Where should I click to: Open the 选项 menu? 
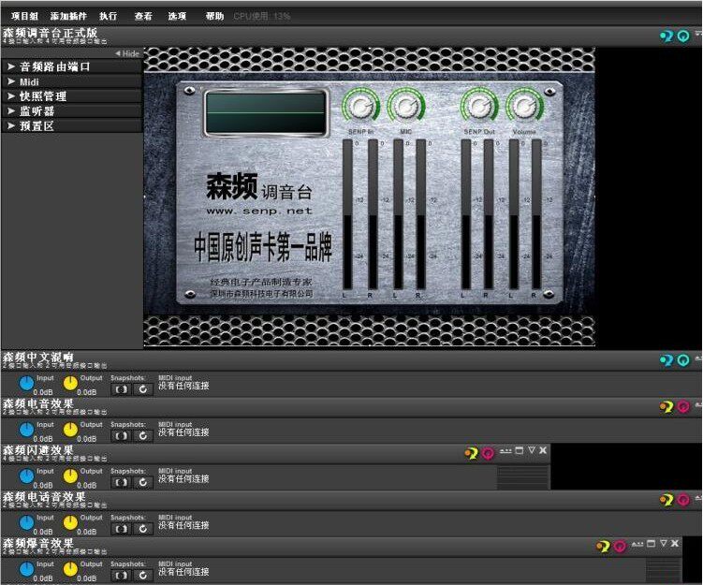(x=177, y=16)
